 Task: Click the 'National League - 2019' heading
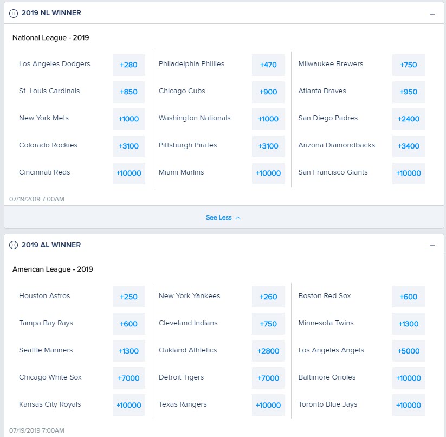[50, 38]
